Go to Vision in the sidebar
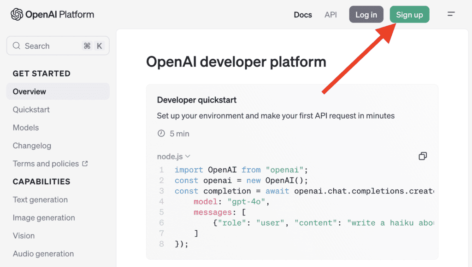The width and height of the screenshot is (472, 267). (x=24, y=235)
